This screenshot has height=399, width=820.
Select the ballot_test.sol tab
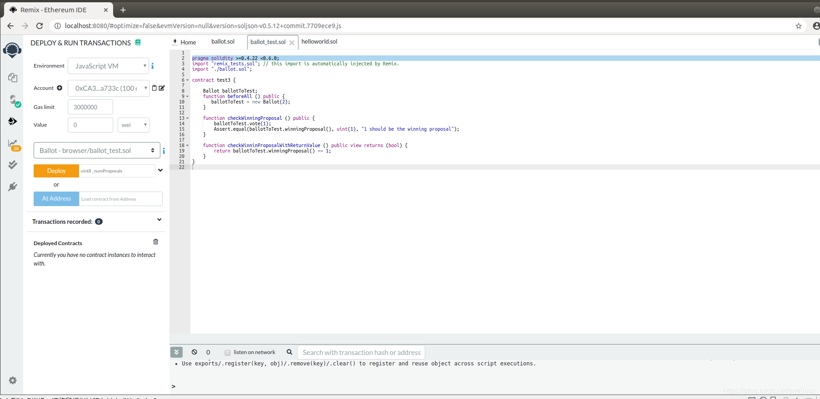(268, 42)
